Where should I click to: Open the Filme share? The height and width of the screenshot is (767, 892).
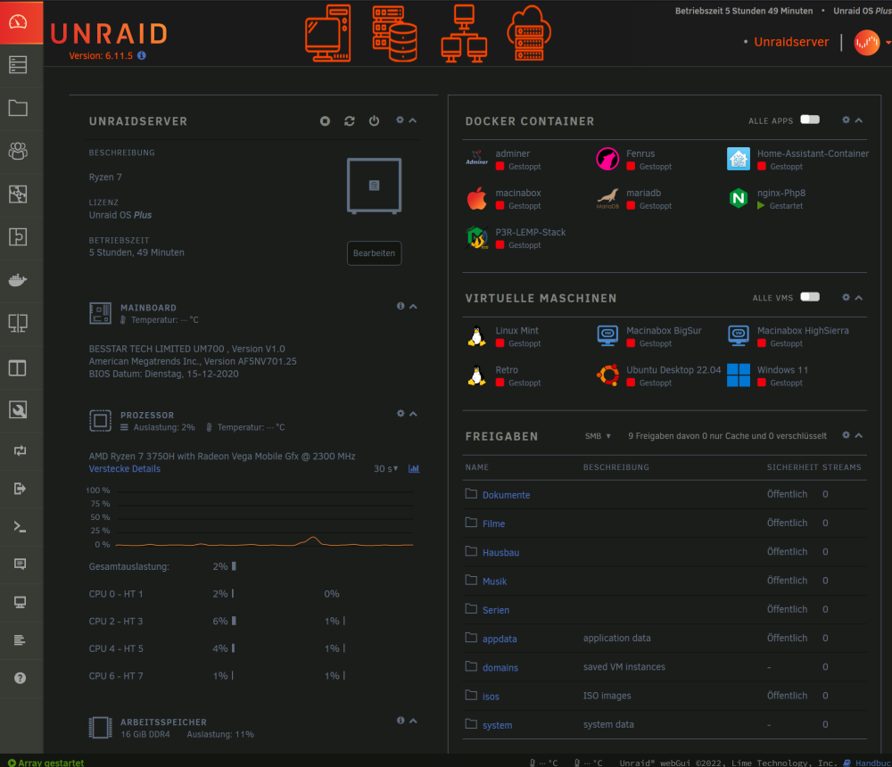click(494, 524)
